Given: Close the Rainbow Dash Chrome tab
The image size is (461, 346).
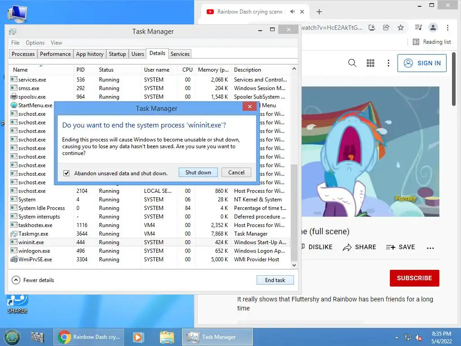Looking at the screenshot, I should click(x=302, y=12).
